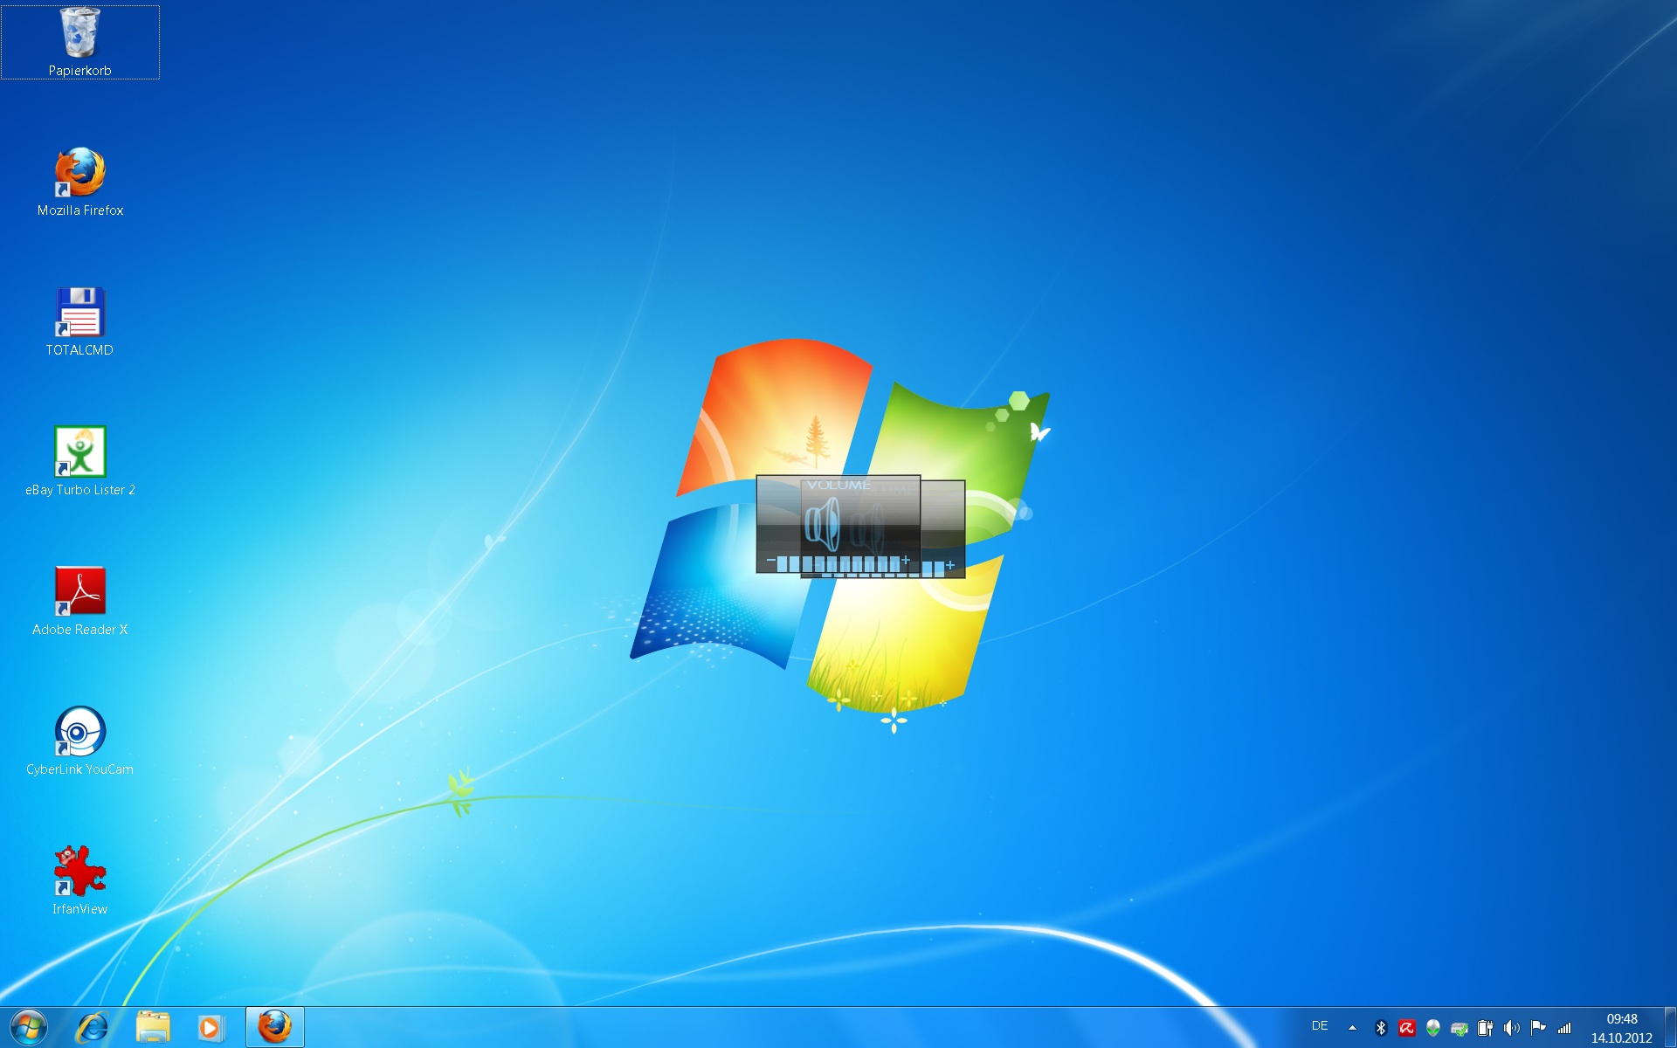Viewport: 1677px width, 1048px height.
Task: Open the clock showing 09:48
Action: coord(1621,1028)
